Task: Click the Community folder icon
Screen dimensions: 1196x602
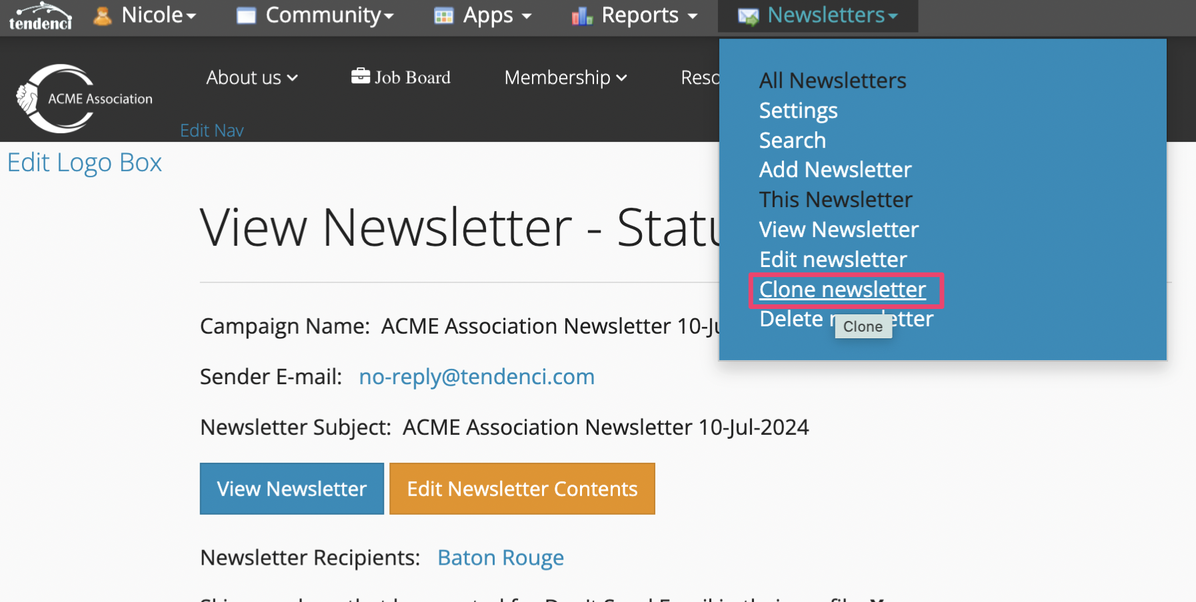Action: click(246, 16)
